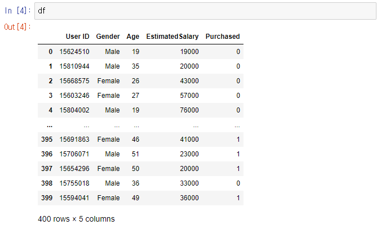
Task: Click User ID cell 15755018
Action: pos(74,183)
